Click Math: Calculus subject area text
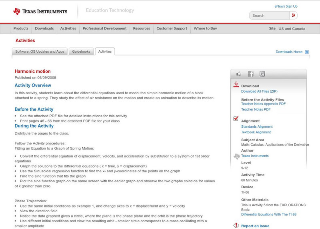 coord(275,145)
